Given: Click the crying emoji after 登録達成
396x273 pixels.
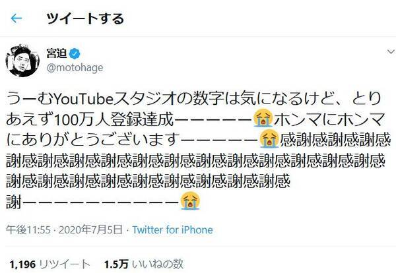Looking at the screenshot, I should tap(264, 119).
